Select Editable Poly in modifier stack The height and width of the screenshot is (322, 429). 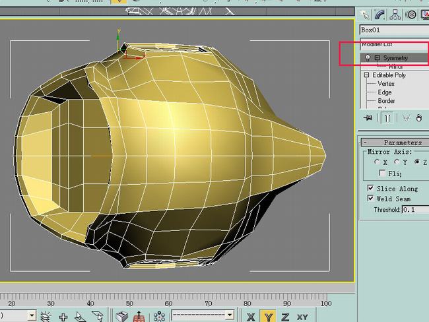[x=389, y=75]
